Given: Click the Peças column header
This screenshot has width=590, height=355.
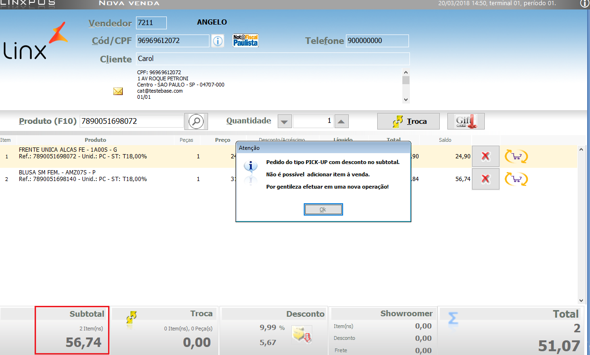Looking at the screenshot, I should point(187,140).
